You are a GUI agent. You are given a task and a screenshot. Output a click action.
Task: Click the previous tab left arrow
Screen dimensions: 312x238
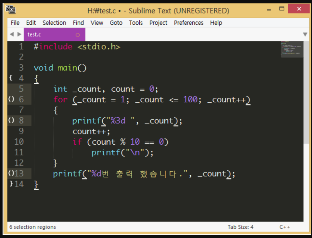click(x=12, y=34)
